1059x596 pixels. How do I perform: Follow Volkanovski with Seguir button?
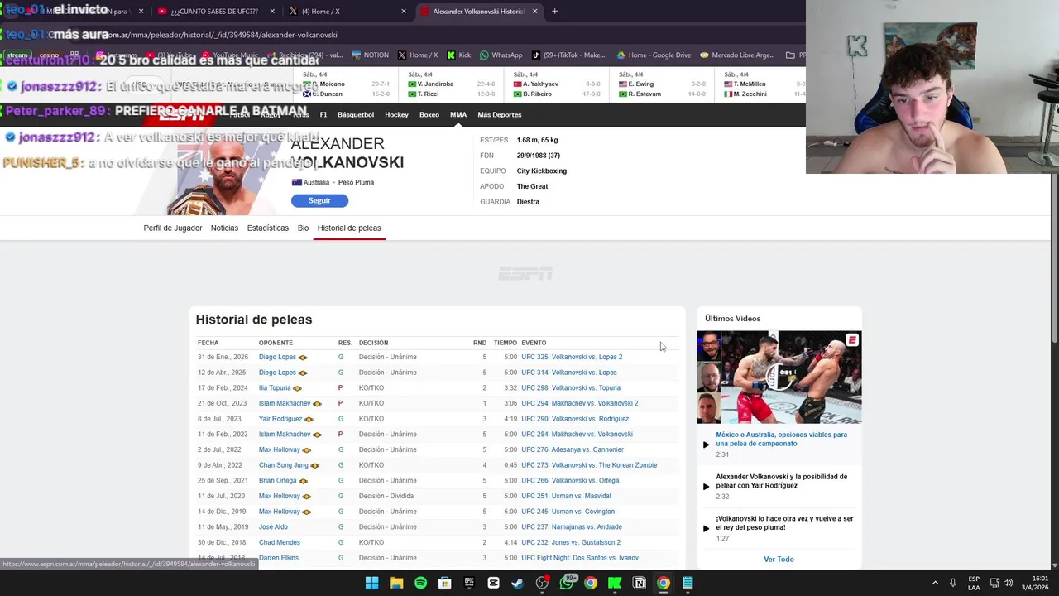click(x=319, y=200)
